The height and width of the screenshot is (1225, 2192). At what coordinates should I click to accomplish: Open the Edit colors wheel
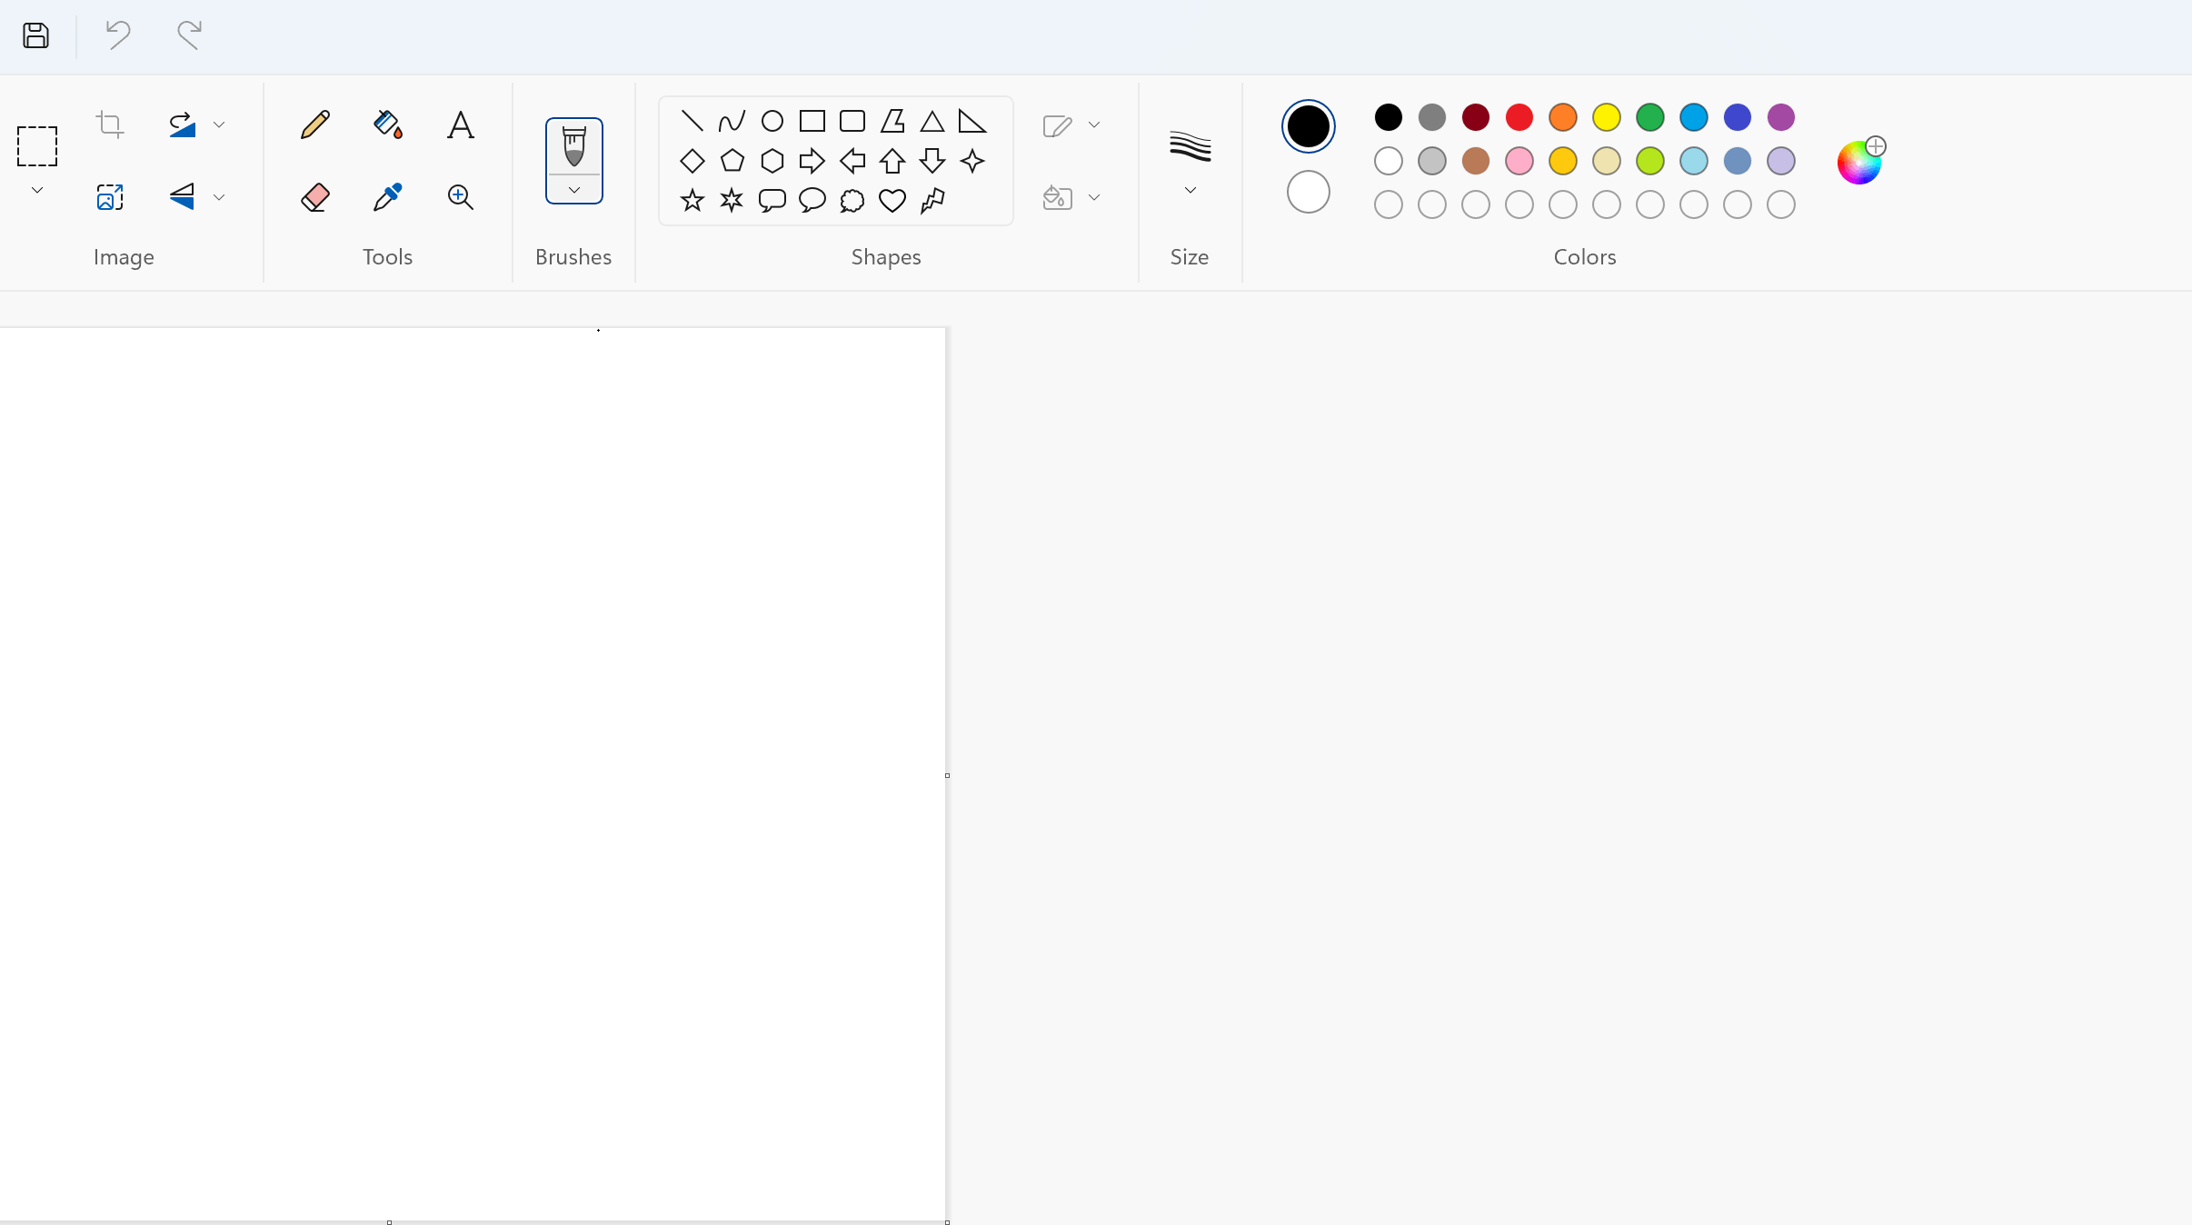point(1860,161)
